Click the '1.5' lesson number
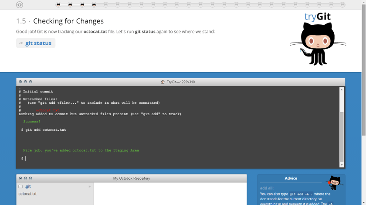 click(21, 21)
